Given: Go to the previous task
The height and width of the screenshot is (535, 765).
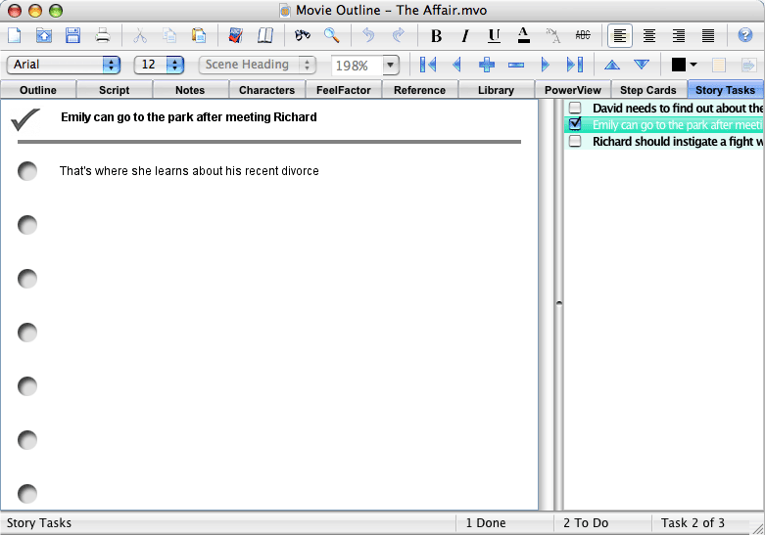Looking at the screenshot, I should (x=457, y=65).
